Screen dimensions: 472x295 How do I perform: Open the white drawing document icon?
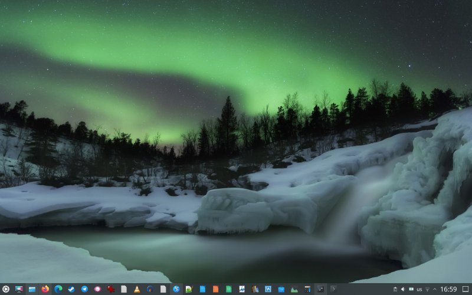(x=242, y=289)
